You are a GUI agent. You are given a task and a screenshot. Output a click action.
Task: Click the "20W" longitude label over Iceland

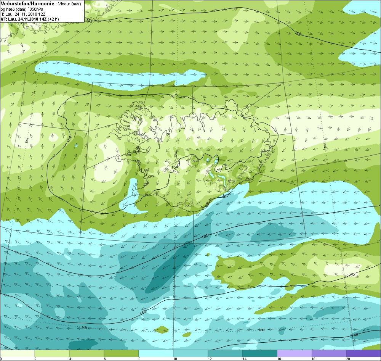[x=176, y=155]
